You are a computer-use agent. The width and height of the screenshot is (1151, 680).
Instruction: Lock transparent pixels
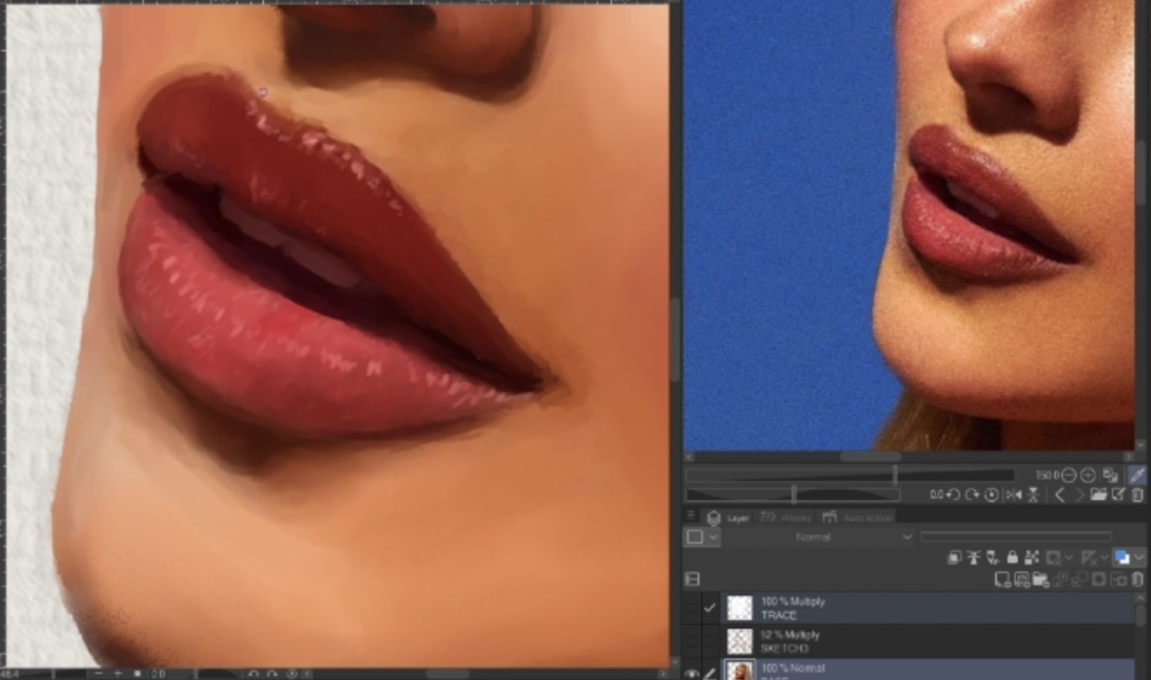point(1032,557)
